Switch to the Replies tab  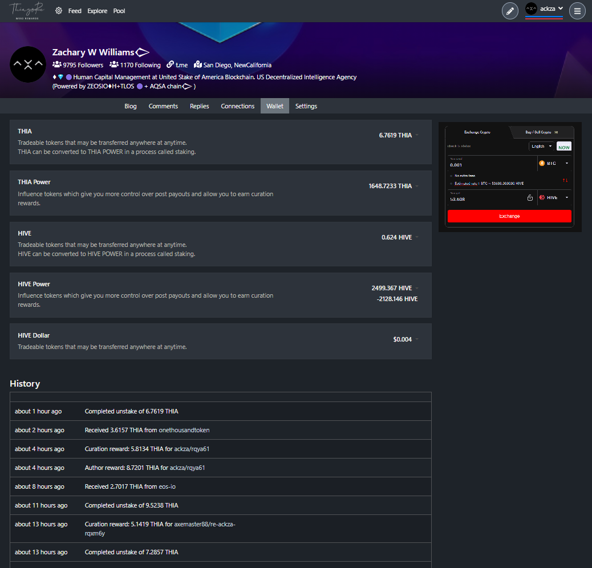(200, 106)
